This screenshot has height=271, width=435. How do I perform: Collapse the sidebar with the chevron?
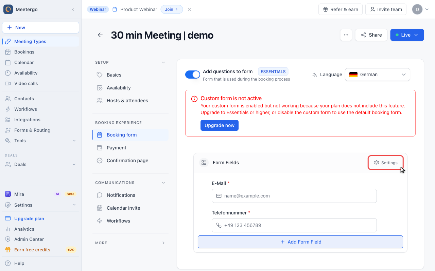[73, 9]
